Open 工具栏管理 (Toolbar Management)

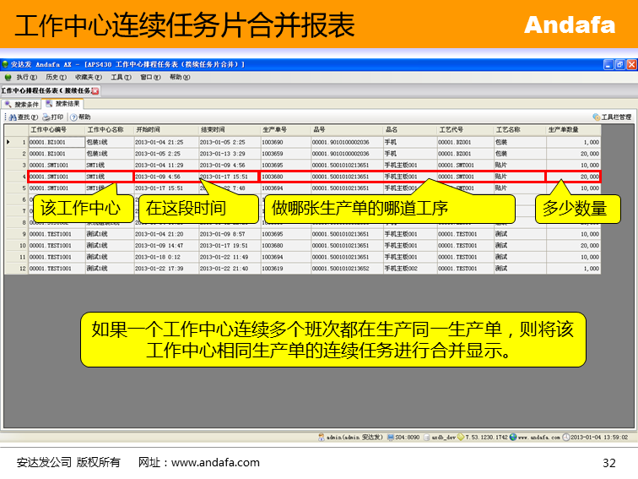611,117
